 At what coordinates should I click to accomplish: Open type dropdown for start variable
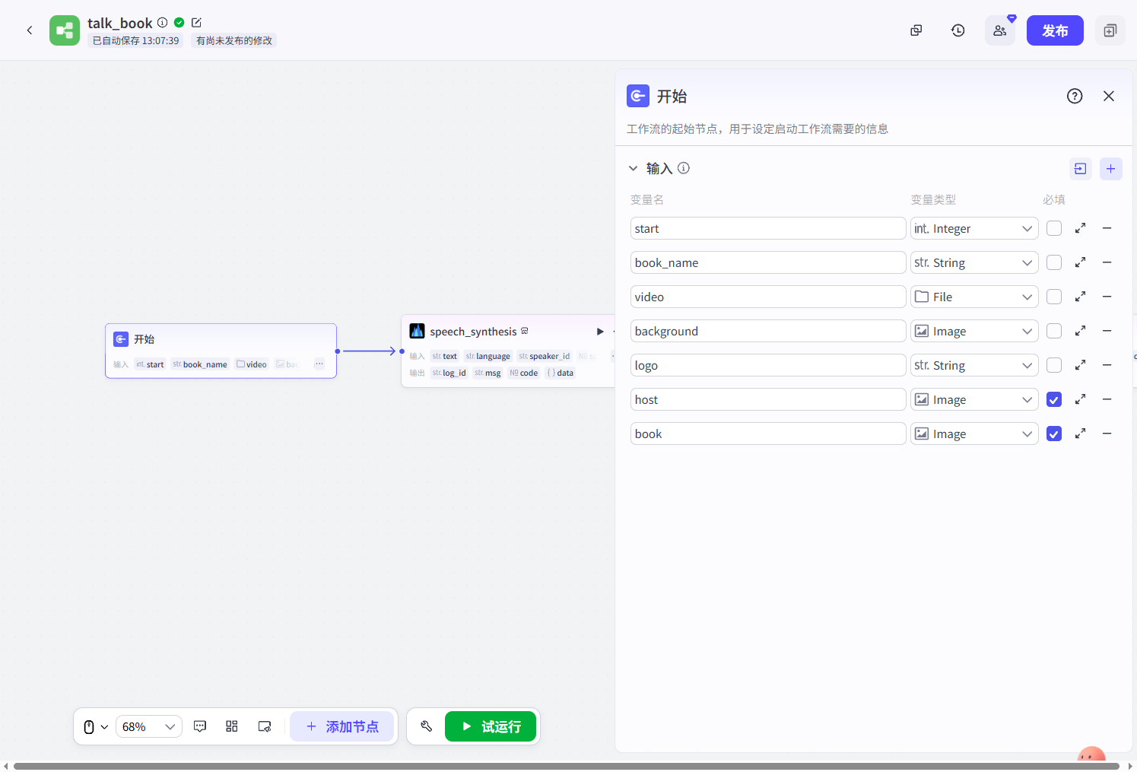coord(974,228)
